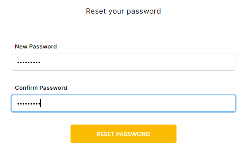Click the yellow RESET PASSWORD button
The width and height of the screenshot is (243, 151).
coord(123,134)
